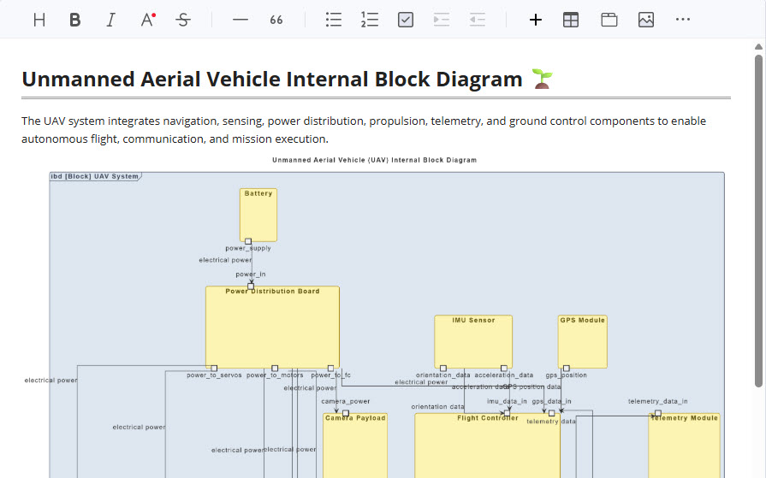Toggle bold formatting

point(74,20)
